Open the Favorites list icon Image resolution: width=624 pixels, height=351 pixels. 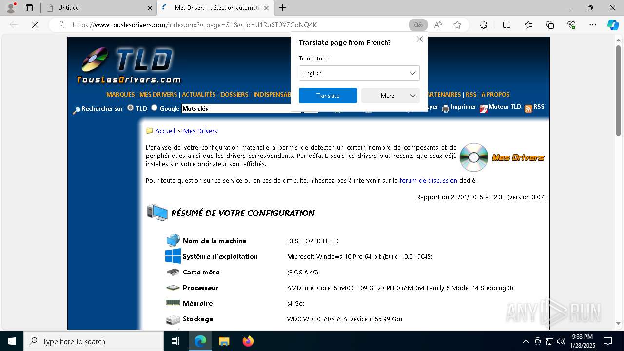tap(528, 25)
